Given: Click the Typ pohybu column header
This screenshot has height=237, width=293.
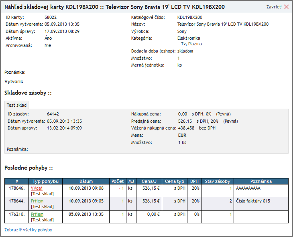Looking at the screenshot, I should coord(46,181).
